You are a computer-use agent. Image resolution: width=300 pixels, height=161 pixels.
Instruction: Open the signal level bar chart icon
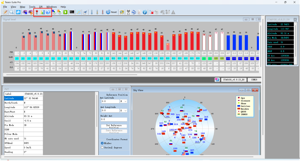42,12
